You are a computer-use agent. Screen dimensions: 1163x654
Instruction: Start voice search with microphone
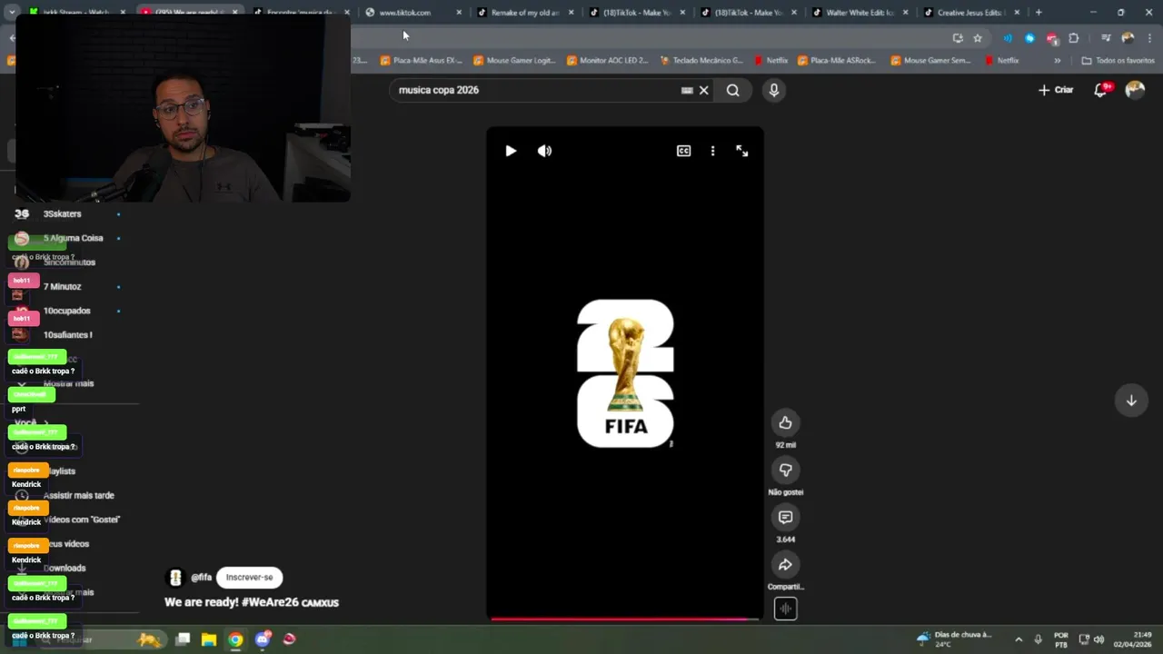tap(773, 90)
